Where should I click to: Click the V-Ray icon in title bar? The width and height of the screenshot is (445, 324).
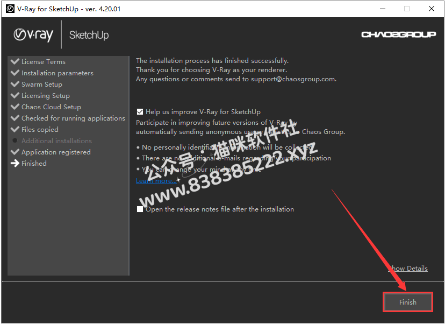tap(10, 9)
